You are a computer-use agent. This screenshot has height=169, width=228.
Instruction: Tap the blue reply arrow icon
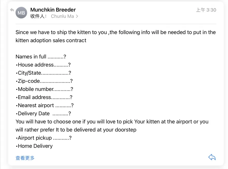coord(212,157)
